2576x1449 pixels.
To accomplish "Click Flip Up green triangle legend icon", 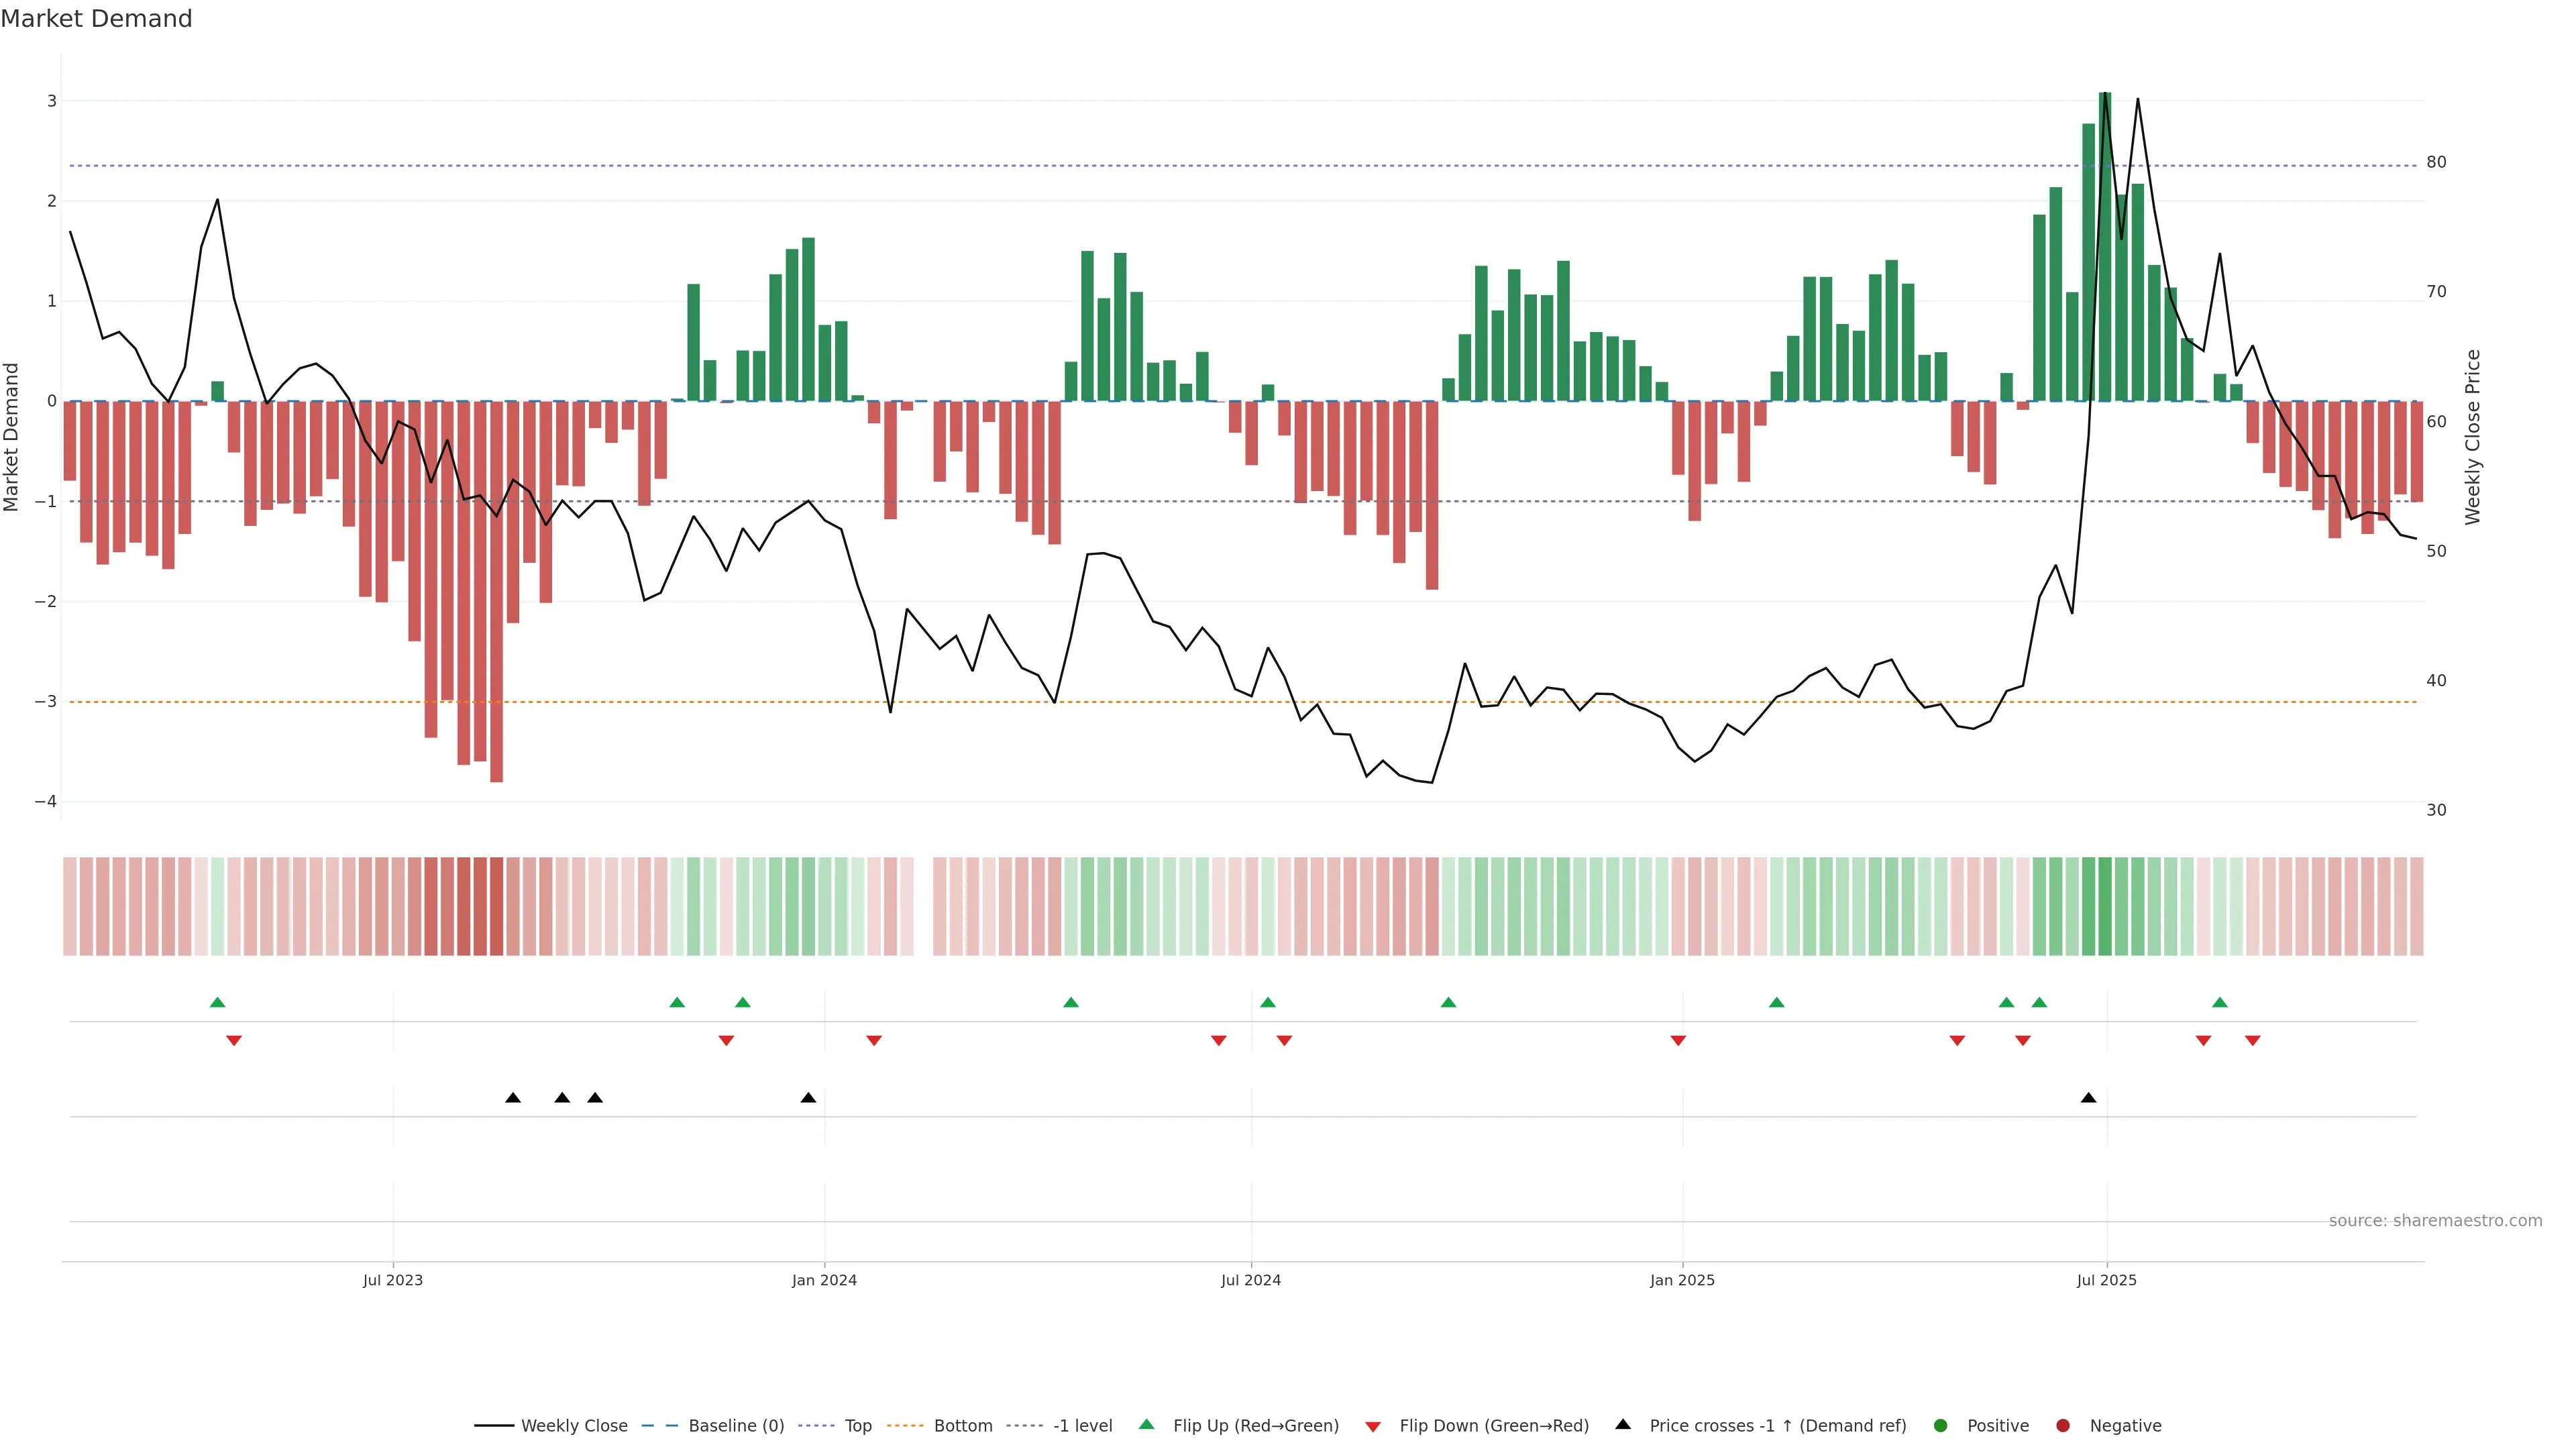I will click(x=1147, y=1425).
